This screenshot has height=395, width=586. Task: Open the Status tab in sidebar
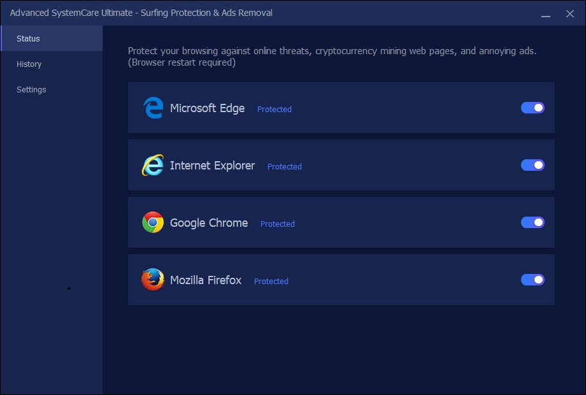52,38
